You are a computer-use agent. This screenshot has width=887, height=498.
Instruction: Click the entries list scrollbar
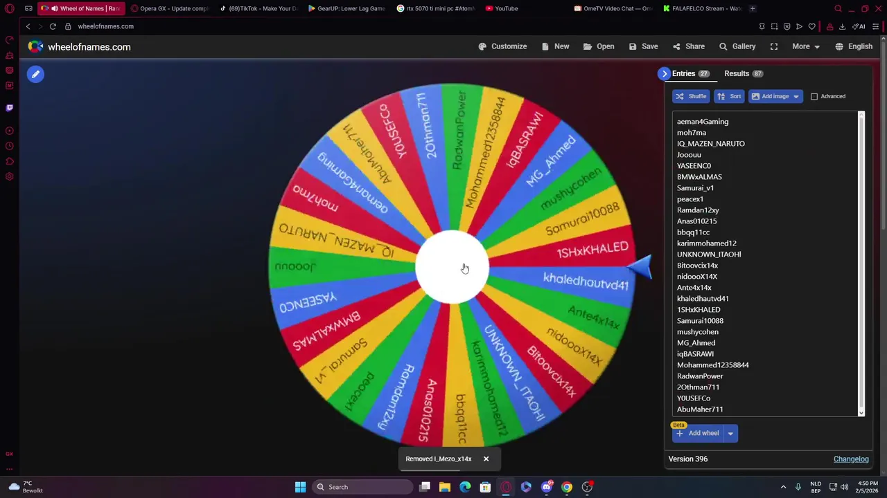point(861,263)
